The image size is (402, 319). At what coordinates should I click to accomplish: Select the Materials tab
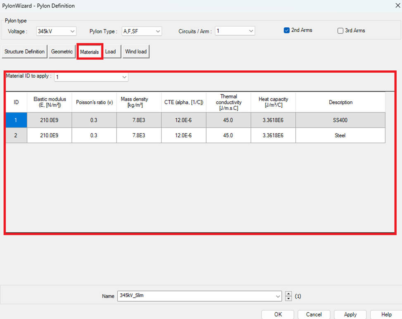pyautogui.click(x=89, y=52)
